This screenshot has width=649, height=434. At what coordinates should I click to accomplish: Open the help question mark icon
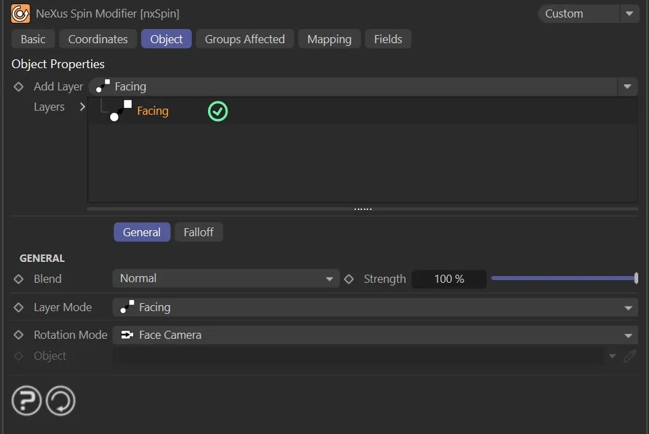point(26,400)
